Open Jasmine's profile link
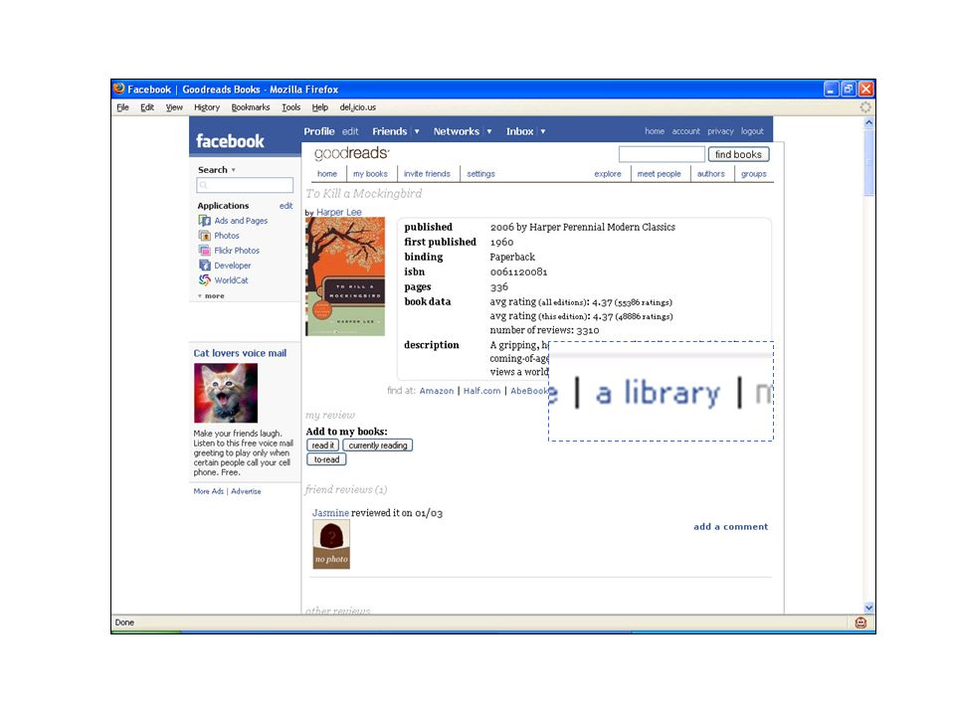Screen dimensions: 955x716 [x=330, y=513]
